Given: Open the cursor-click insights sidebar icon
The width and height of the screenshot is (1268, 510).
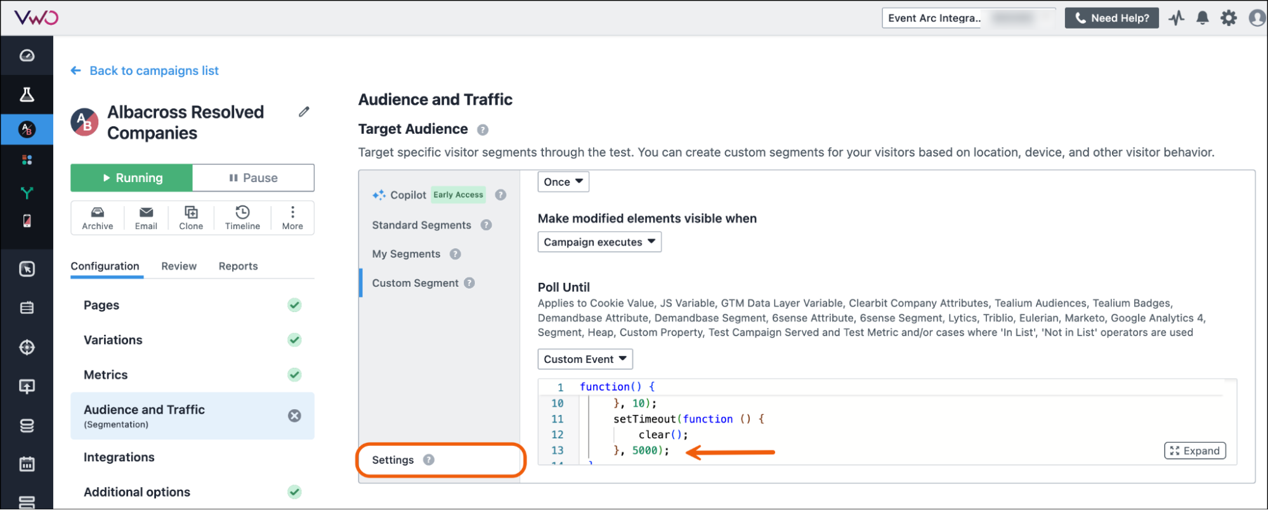Looking at the screenshot, I should pos(27,269).
